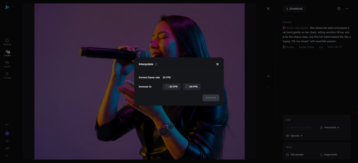Open the Create section in sidebar

tap(7, 53)
